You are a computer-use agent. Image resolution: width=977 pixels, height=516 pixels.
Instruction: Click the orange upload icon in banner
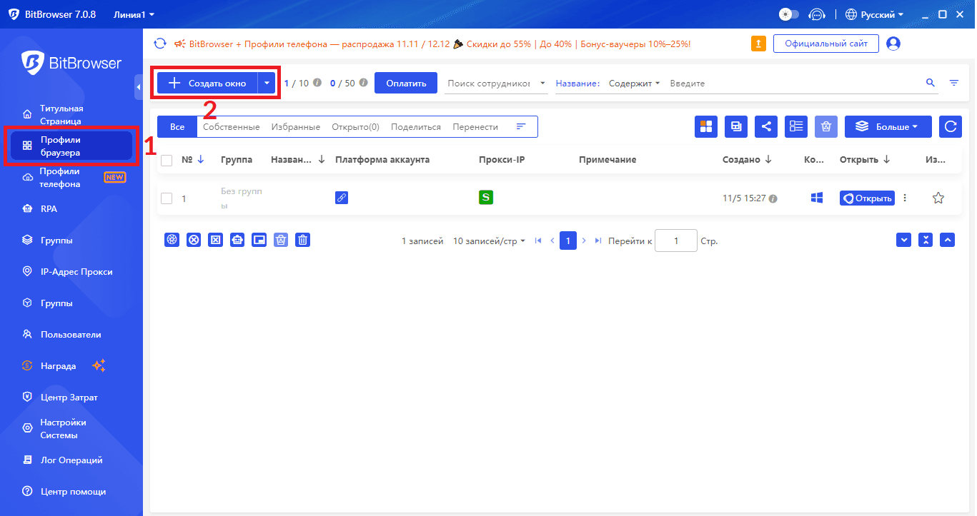(x=758, y=44)
